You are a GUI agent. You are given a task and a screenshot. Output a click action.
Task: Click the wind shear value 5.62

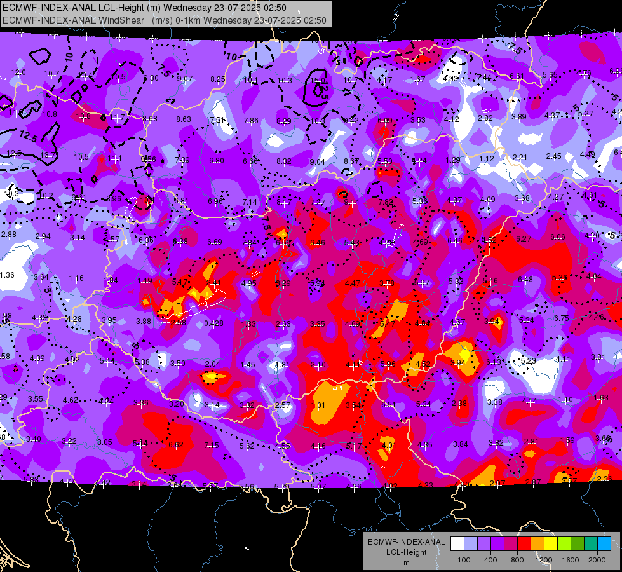point(247,446)
